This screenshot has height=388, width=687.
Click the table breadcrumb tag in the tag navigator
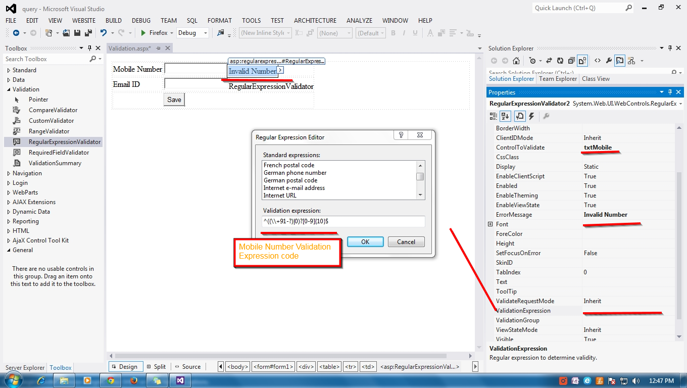(329, 367)
